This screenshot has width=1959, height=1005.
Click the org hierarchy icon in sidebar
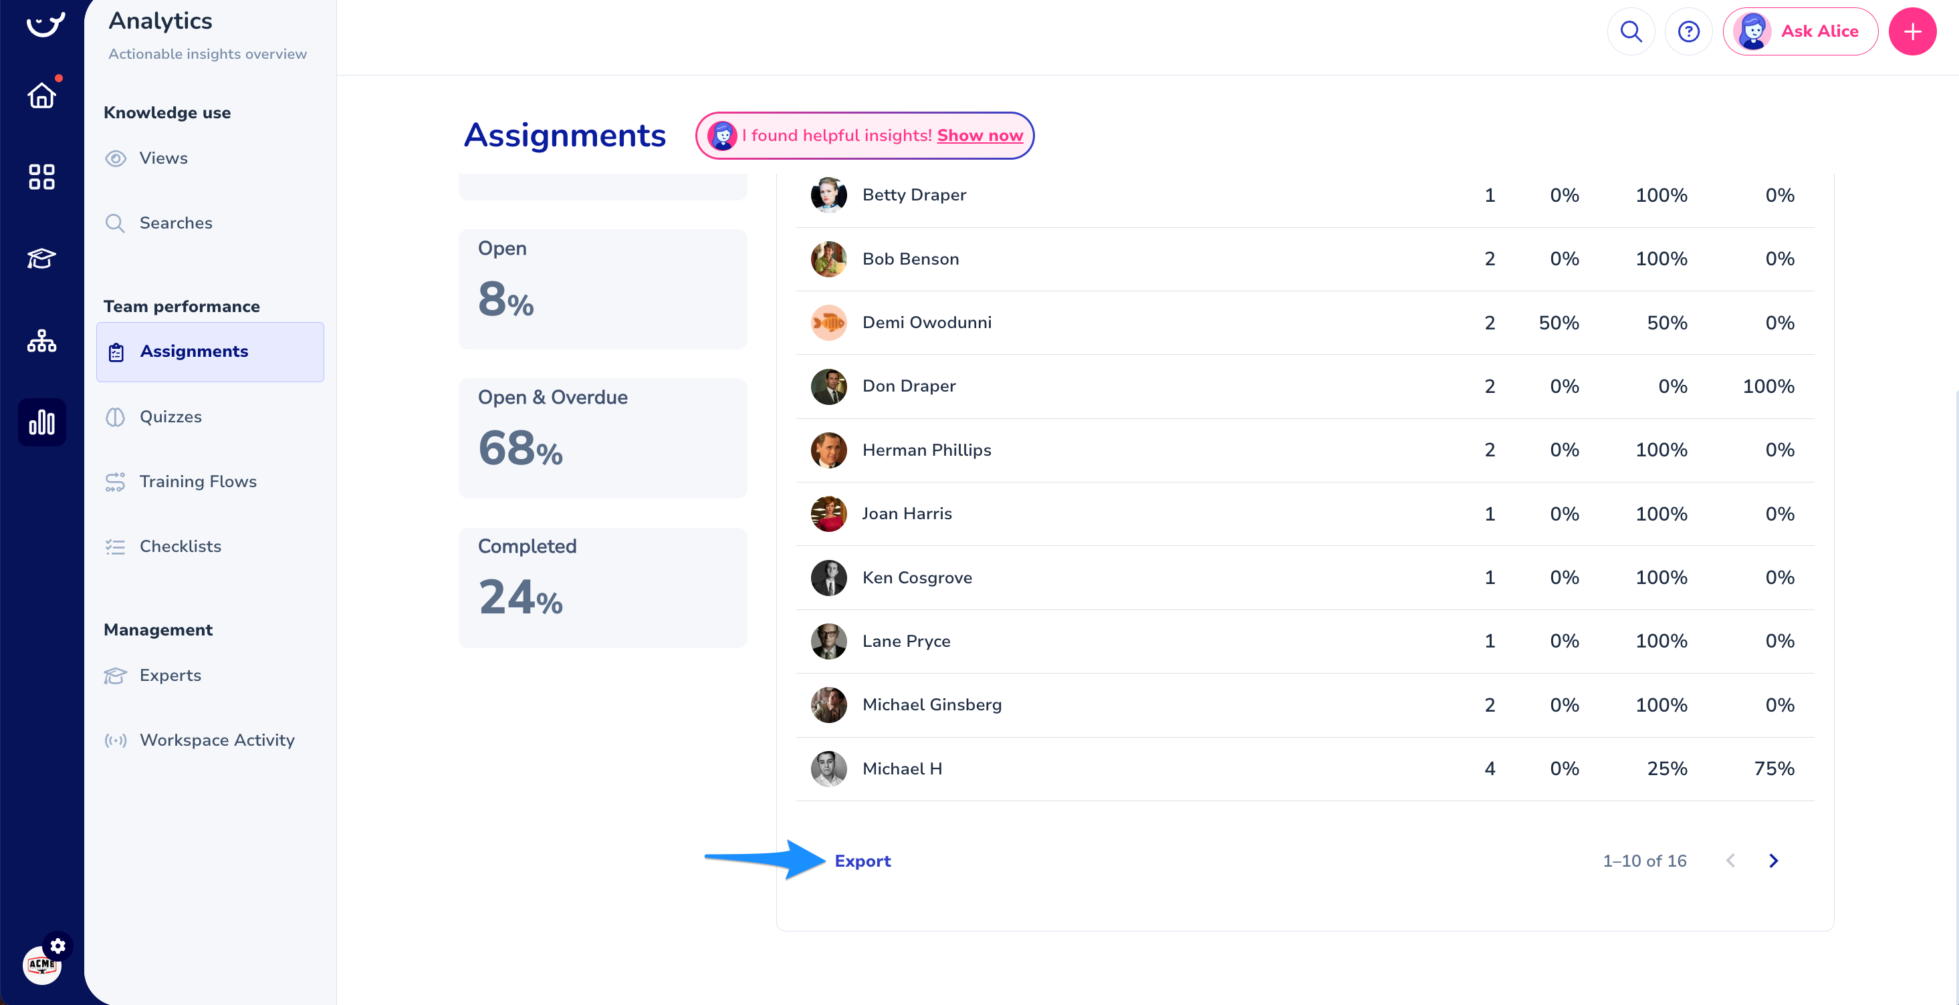(x=42, y=341)
